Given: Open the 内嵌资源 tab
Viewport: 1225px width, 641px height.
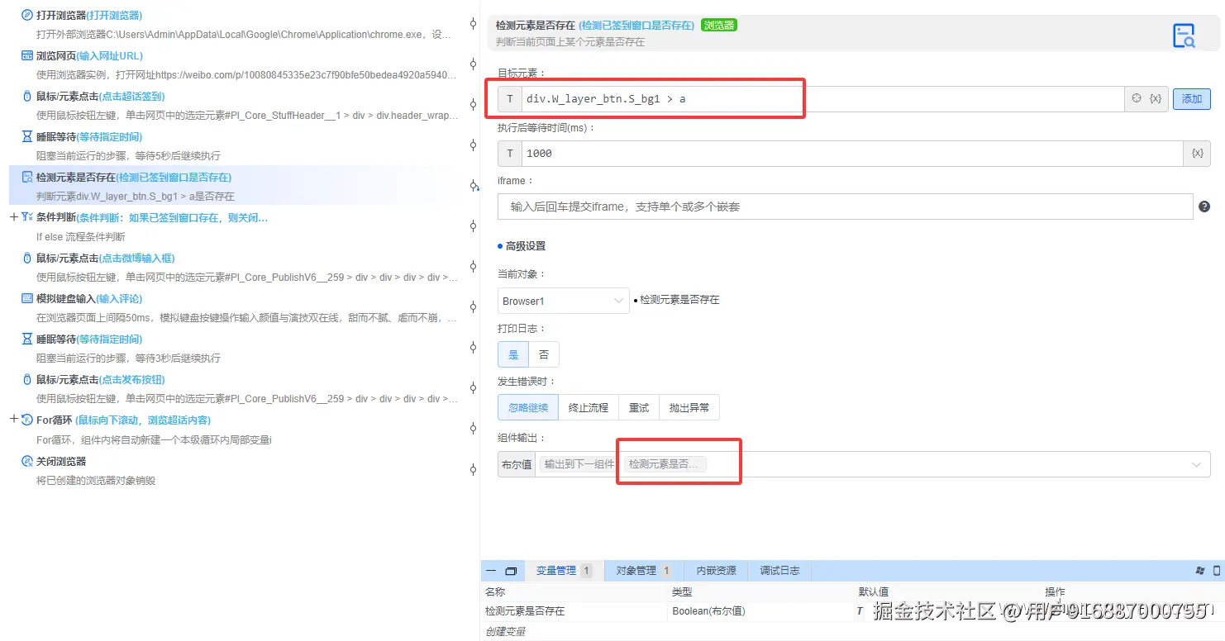Looking at the screenshot, I should 716,571.
